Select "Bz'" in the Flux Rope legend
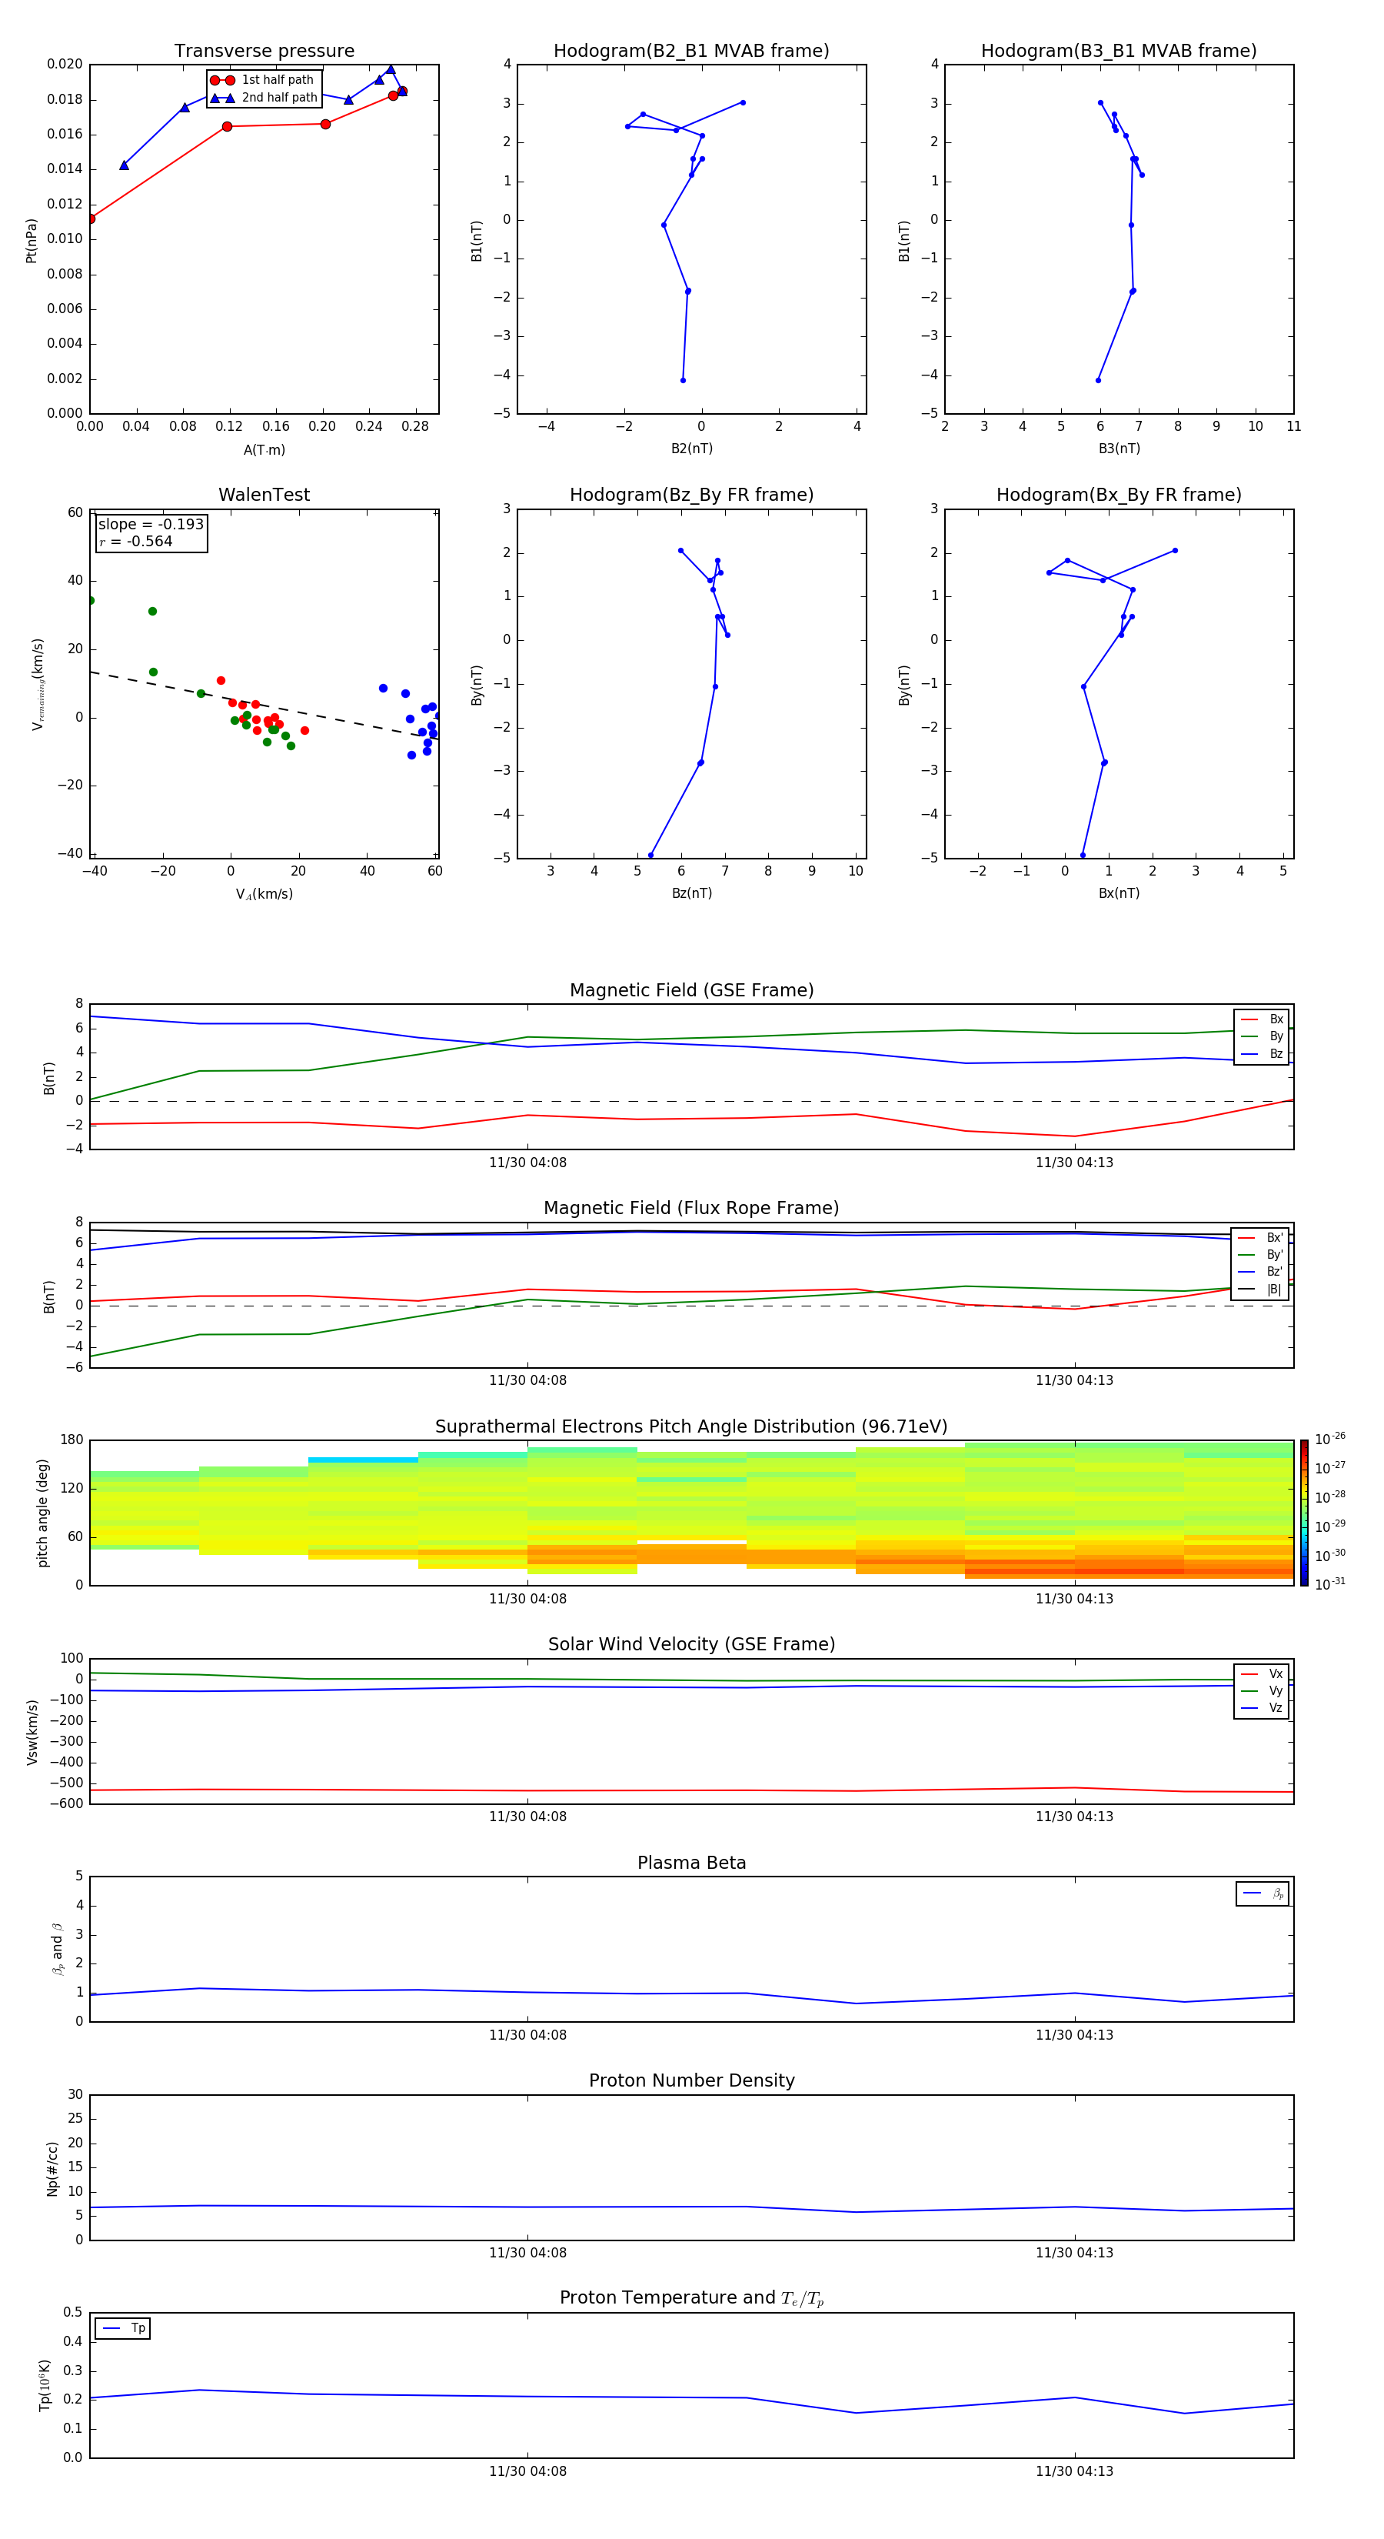The width and height of the screenshot is (1384, 2539). pos(1261,1272)
